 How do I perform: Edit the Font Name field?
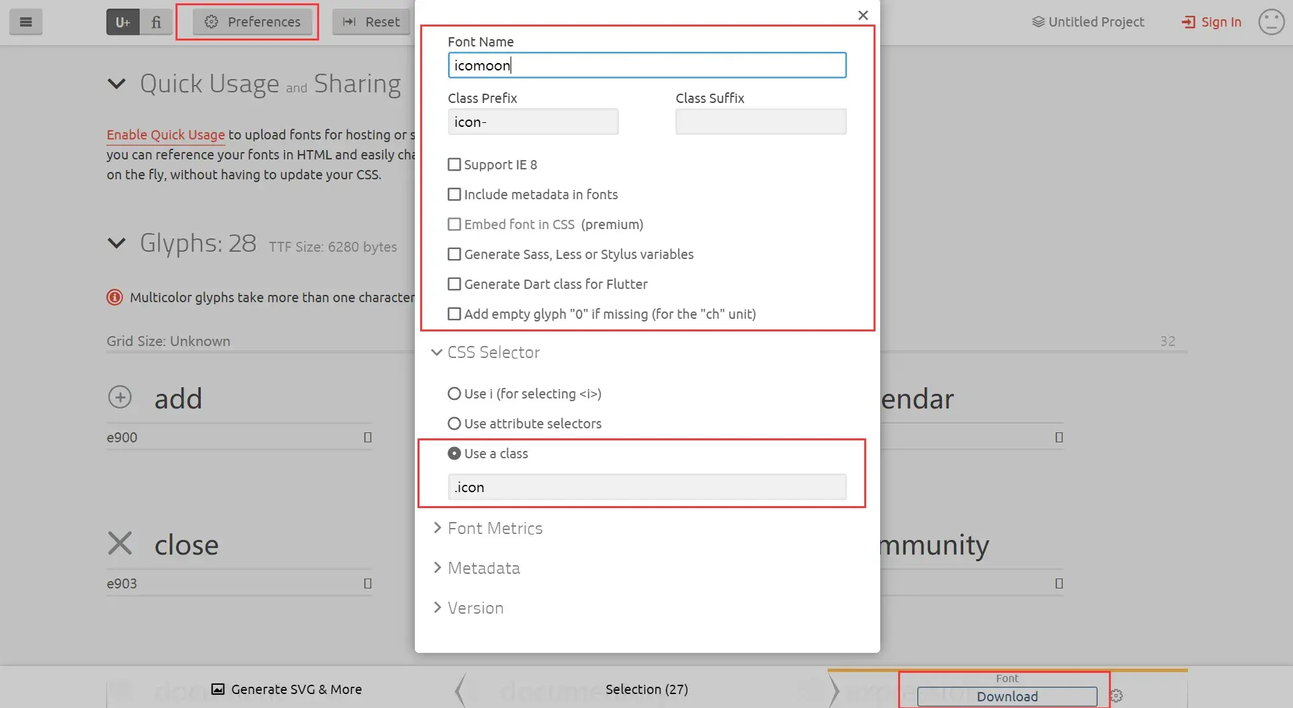click(x=647, y=65)
